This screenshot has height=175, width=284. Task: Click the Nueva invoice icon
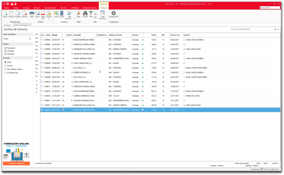tap(5, 14)
